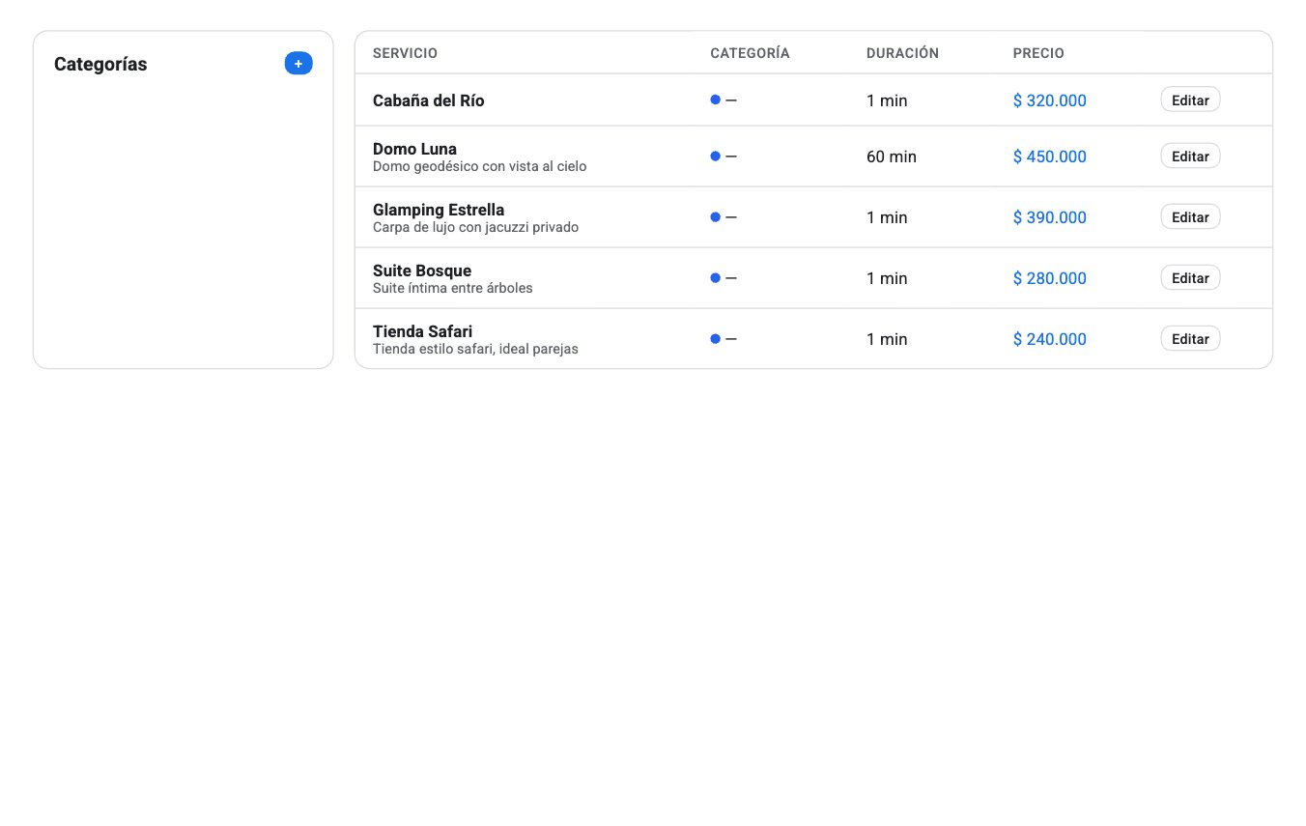Add a new category with plus button
The image size is (1306, 826).
tap(298, 64)
